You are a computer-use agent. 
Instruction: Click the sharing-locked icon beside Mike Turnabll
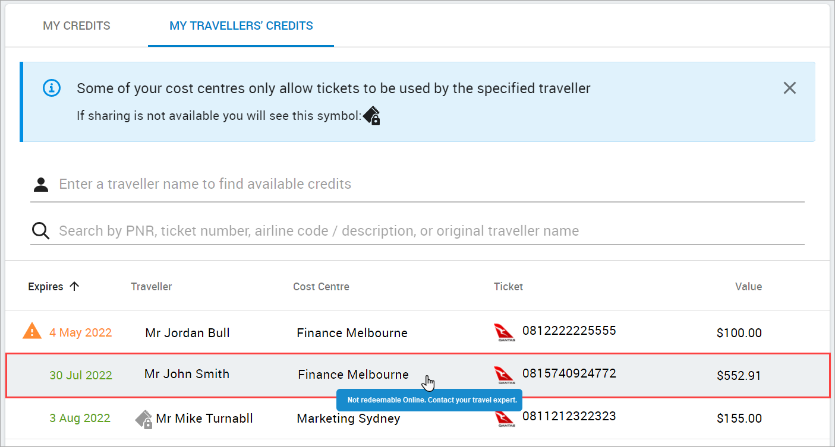click(144, 419)
